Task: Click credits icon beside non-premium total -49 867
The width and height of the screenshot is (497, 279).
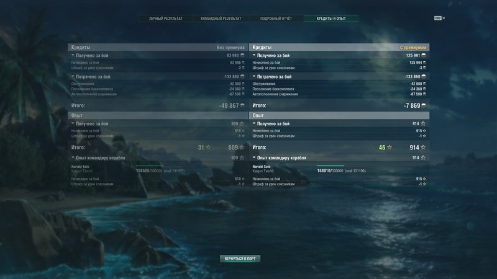Action: pos(242,105)
